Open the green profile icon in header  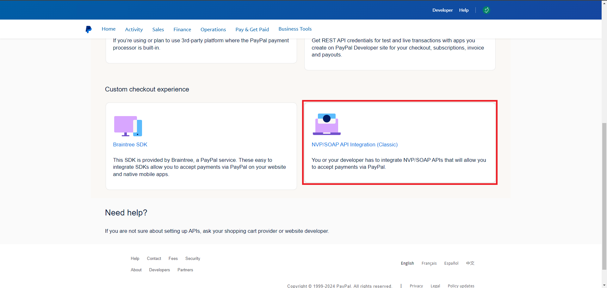486,10
